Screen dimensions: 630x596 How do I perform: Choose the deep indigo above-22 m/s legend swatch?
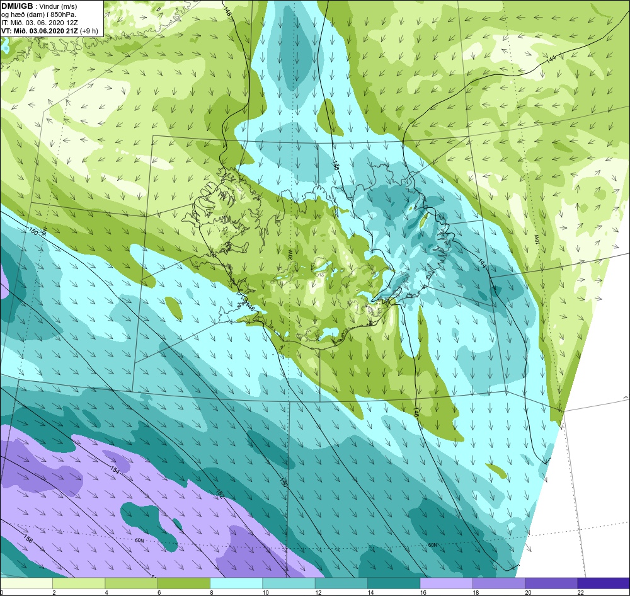pyautogui.click(x=603, y=583)
